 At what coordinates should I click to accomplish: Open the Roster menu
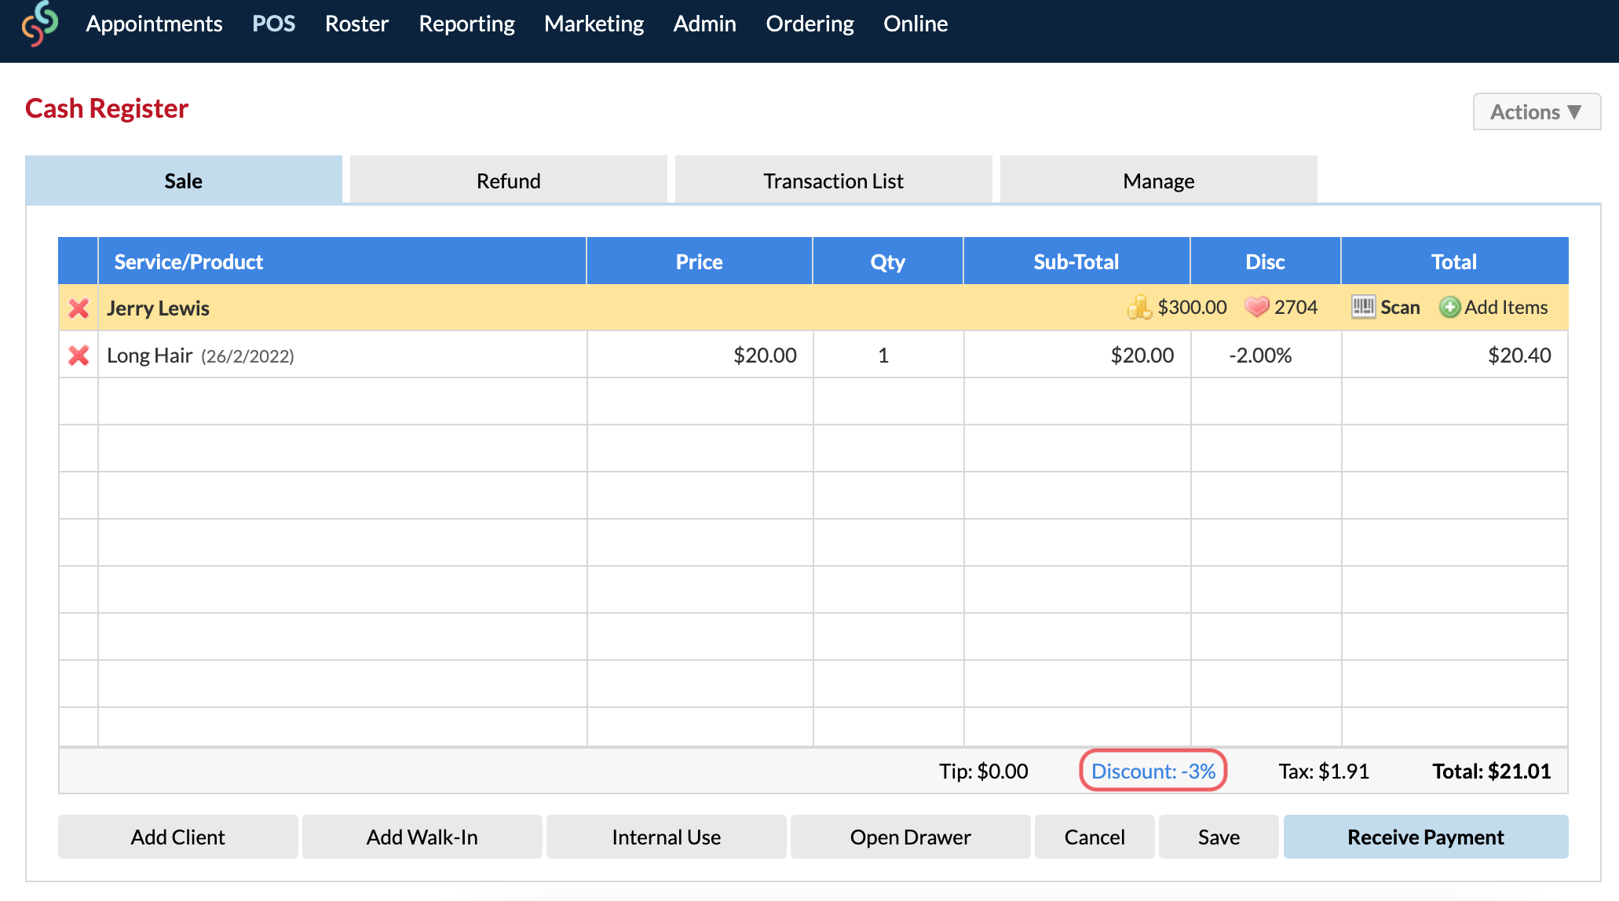point(356,24)
